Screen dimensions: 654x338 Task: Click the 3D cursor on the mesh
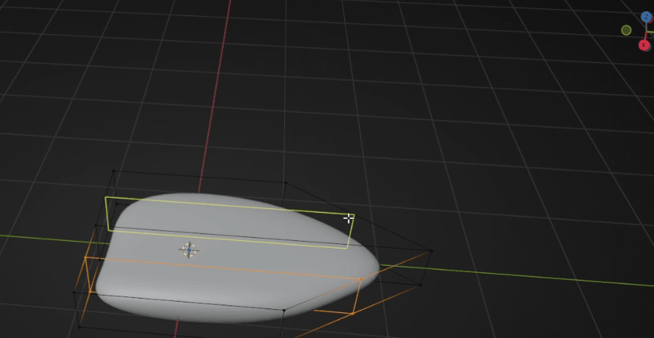pyautogui.click(x=189, y=250)
